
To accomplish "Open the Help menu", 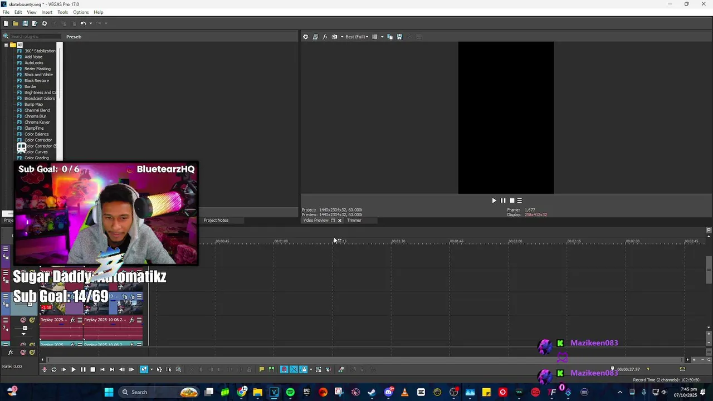I will [x=99, y=12].
